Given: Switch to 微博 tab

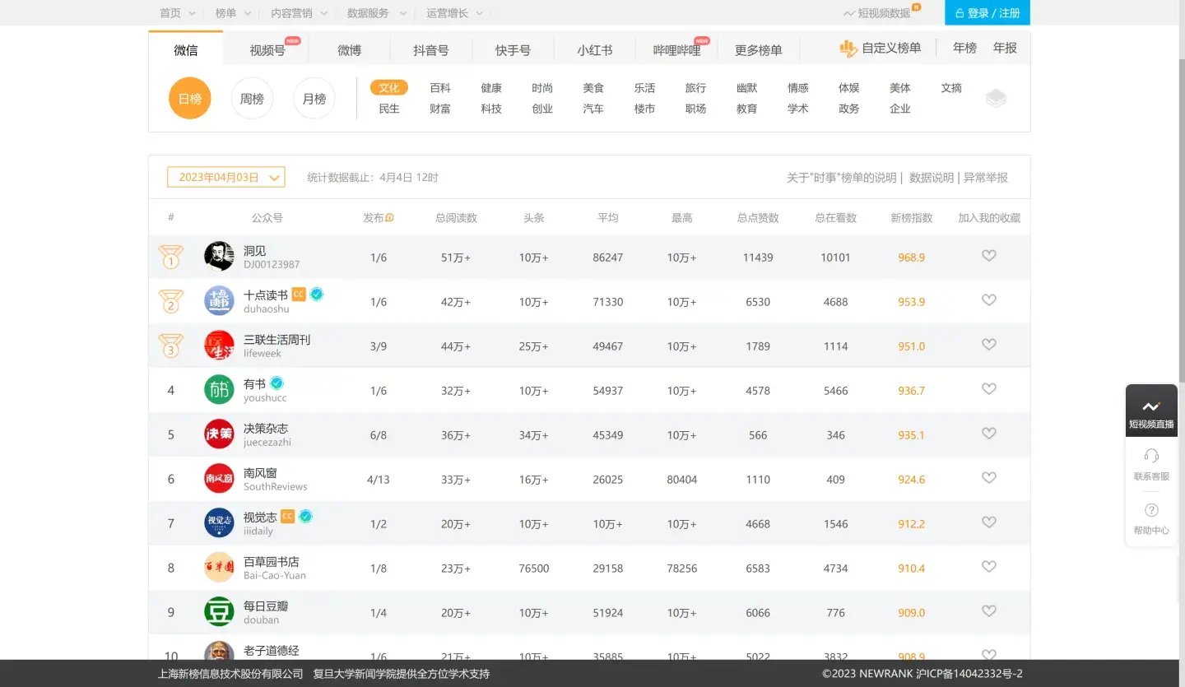Looking at the screenshot, I should pos(349,50).
